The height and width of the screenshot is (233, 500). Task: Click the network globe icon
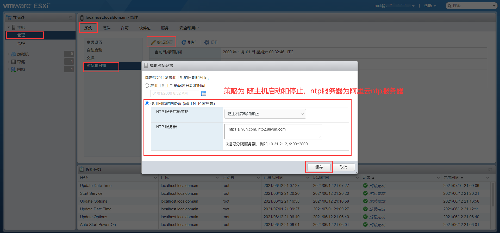click(x=13, y=69)
